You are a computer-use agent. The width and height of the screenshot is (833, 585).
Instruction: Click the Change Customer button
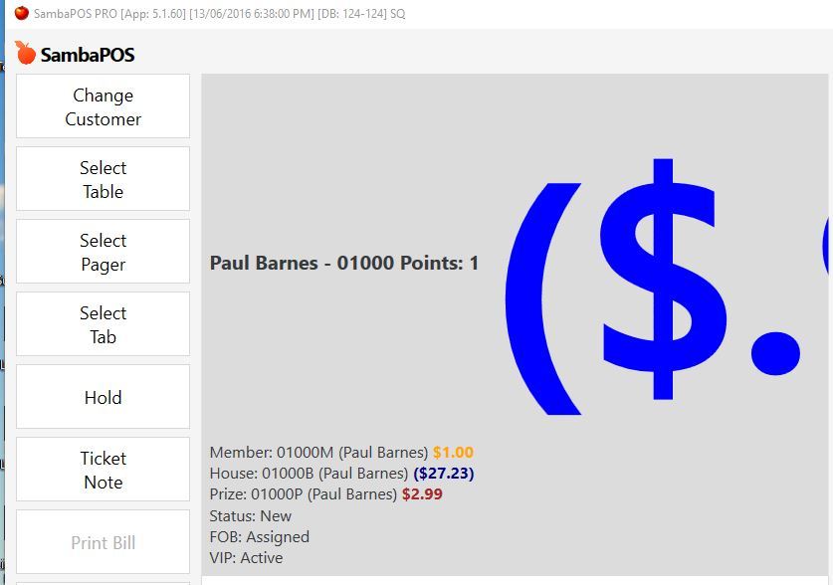(104, 106)
